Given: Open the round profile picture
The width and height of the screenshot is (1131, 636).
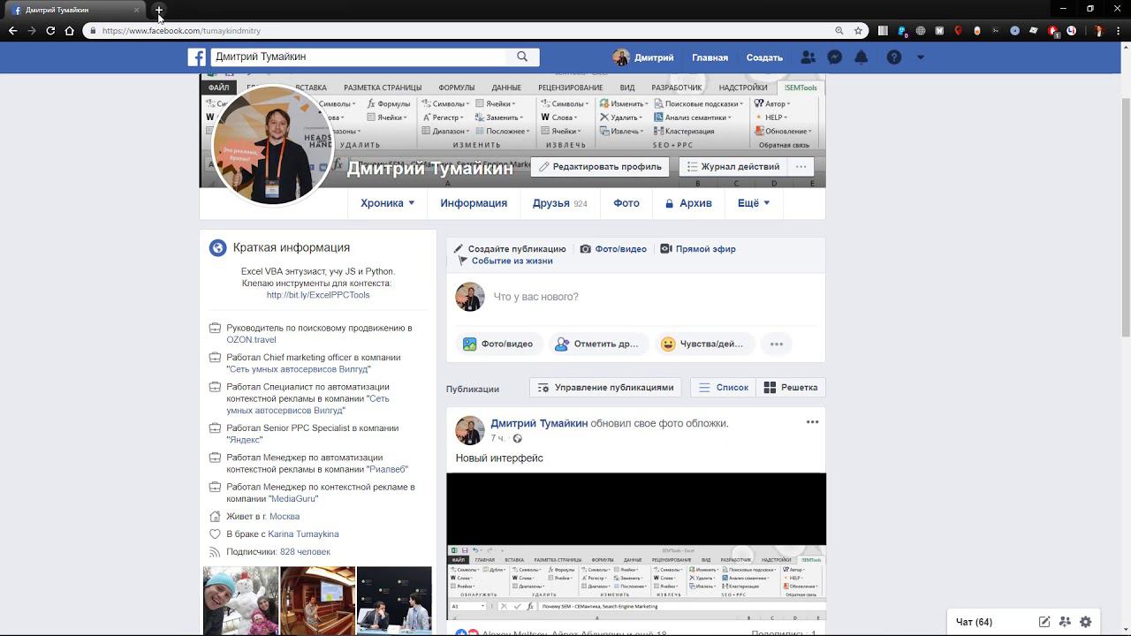Looking at the screenshot, I should (272, 145).
